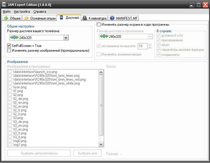Select the \l3_de.png list entry
Image resolution: width=210 pixels, height=163 pixels.
[x=20, y=122]
